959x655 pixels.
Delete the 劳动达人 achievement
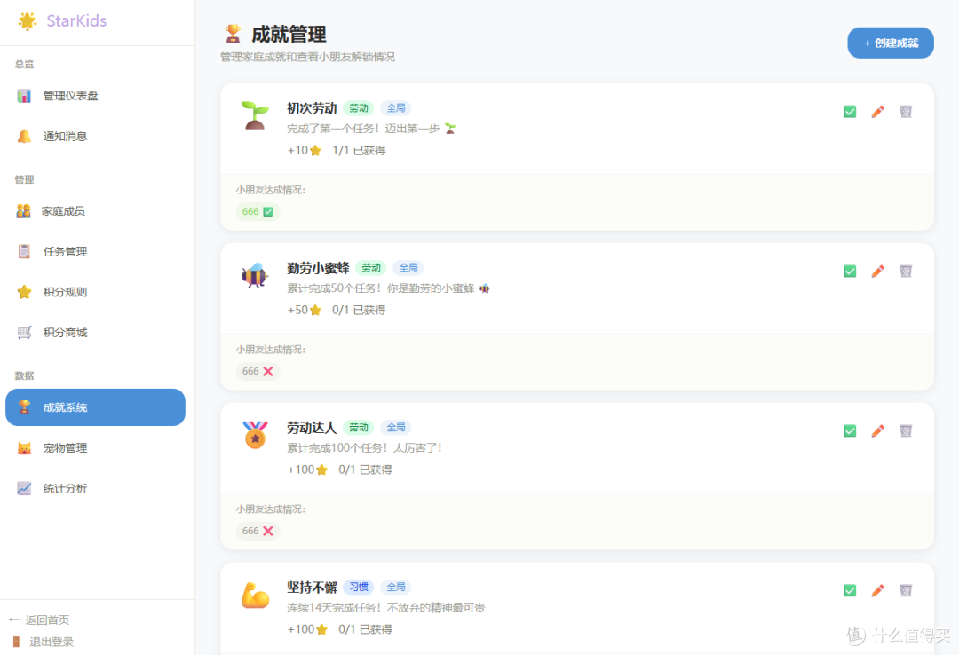pos(906,430)
